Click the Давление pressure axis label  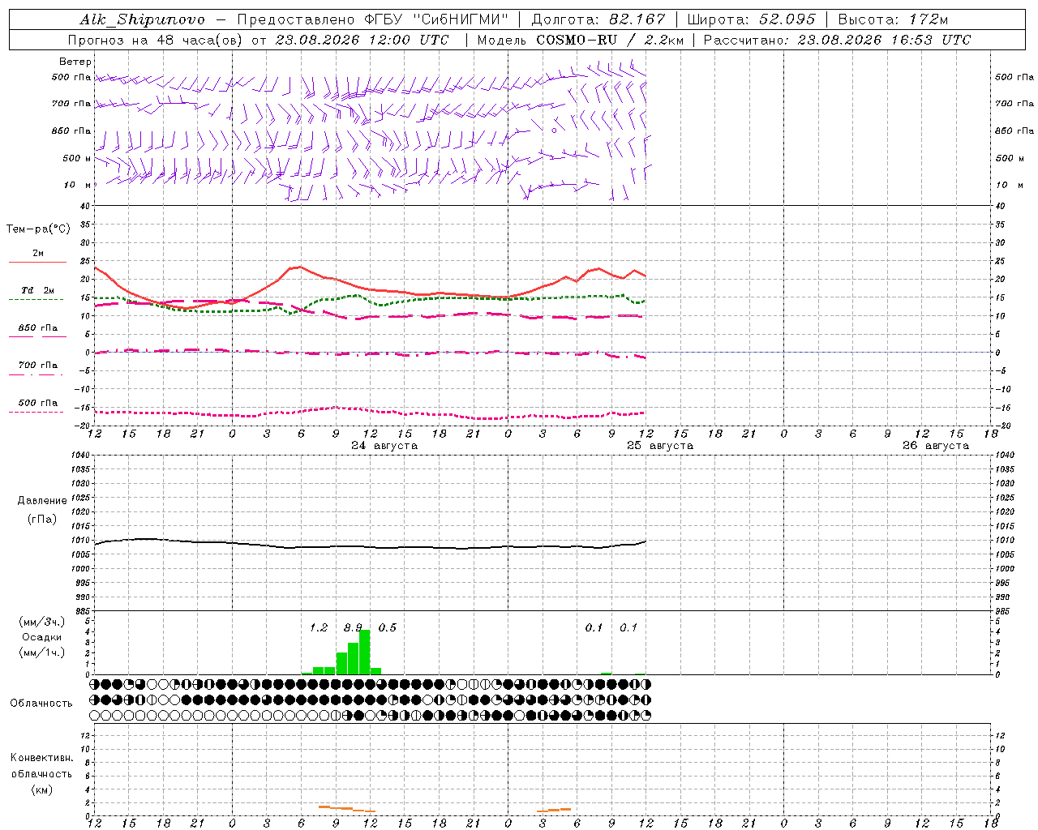[42, 501]
